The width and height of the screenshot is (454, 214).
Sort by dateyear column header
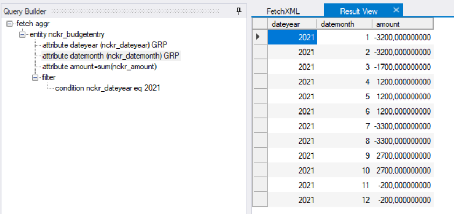point(293,24)
